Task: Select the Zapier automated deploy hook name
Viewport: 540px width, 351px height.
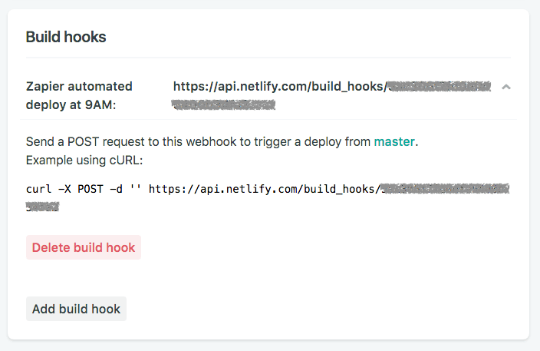Action: click(79, 95)
